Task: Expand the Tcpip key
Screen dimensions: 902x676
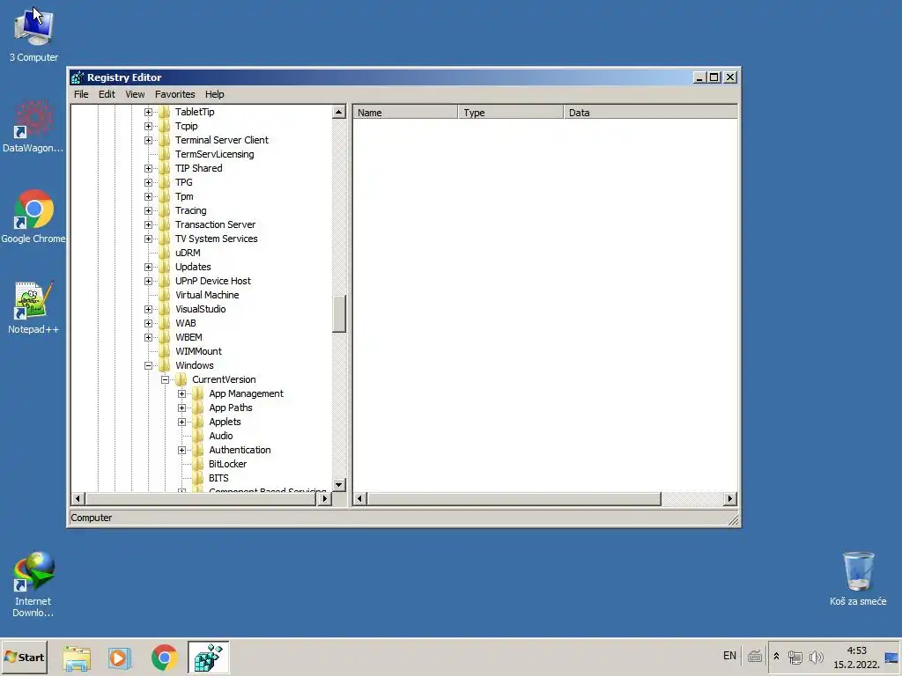Action: point(148,126)
